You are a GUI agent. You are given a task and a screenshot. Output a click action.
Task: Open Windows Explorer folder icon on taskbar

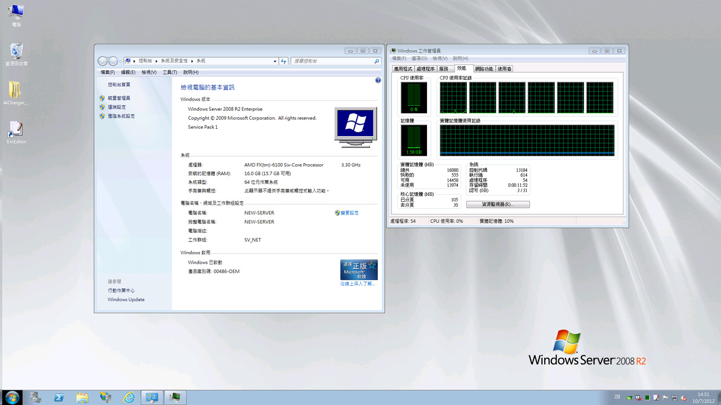click(x=82, y=398)
